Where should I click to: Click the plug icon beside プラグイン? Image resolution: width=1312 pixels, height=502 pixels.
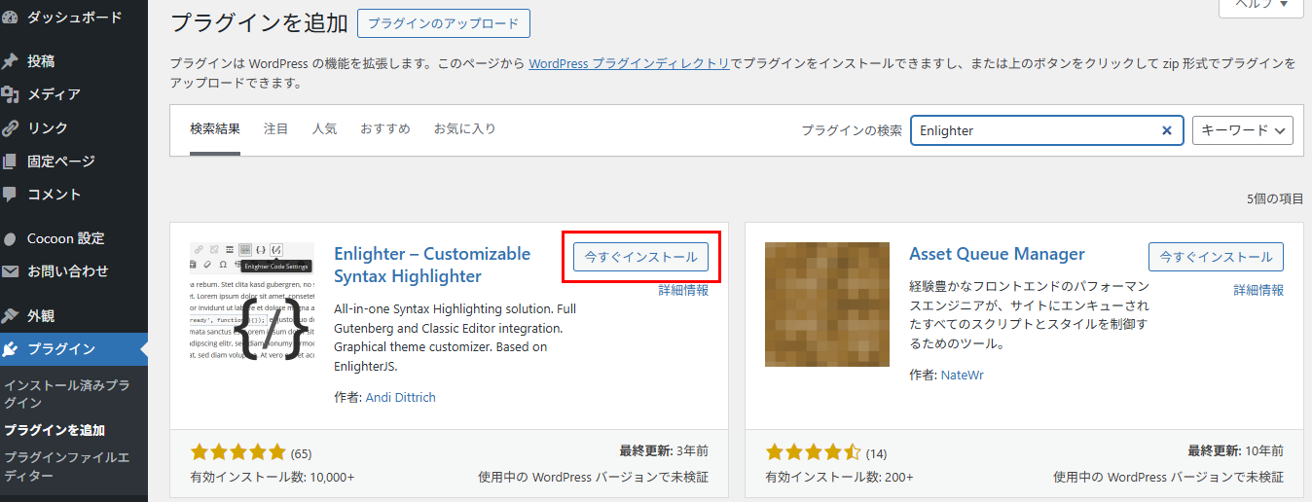[x=11, y=348]
